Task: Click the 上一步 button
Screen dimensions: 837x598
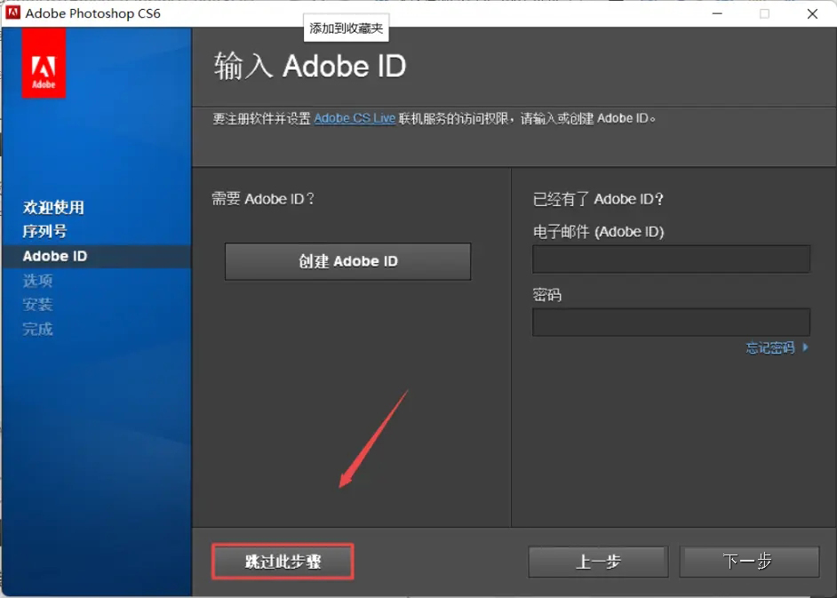Action: tap(597, 561)
